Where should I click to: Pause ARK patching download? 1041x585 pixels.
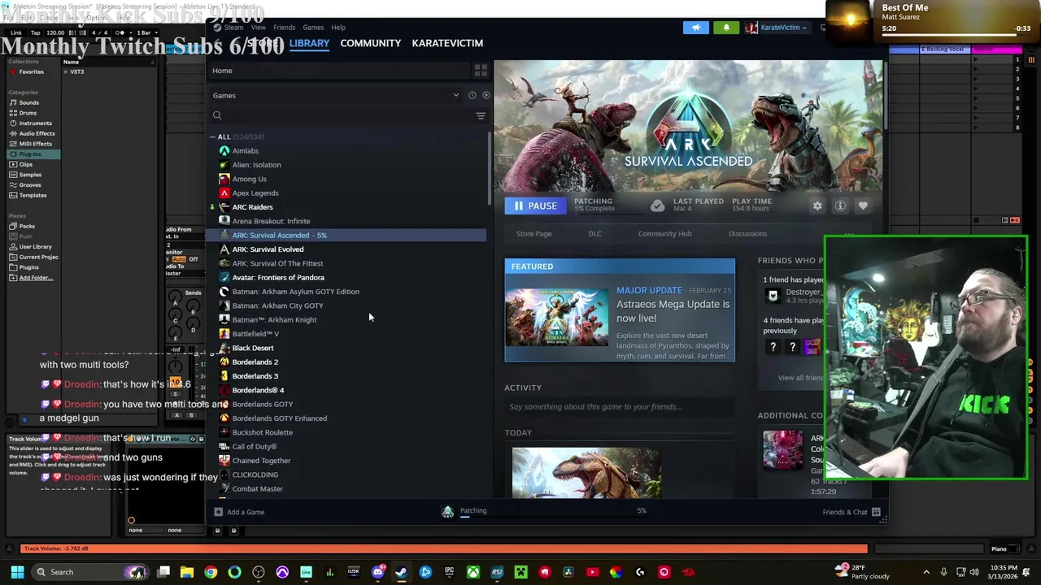pos(535,206)
